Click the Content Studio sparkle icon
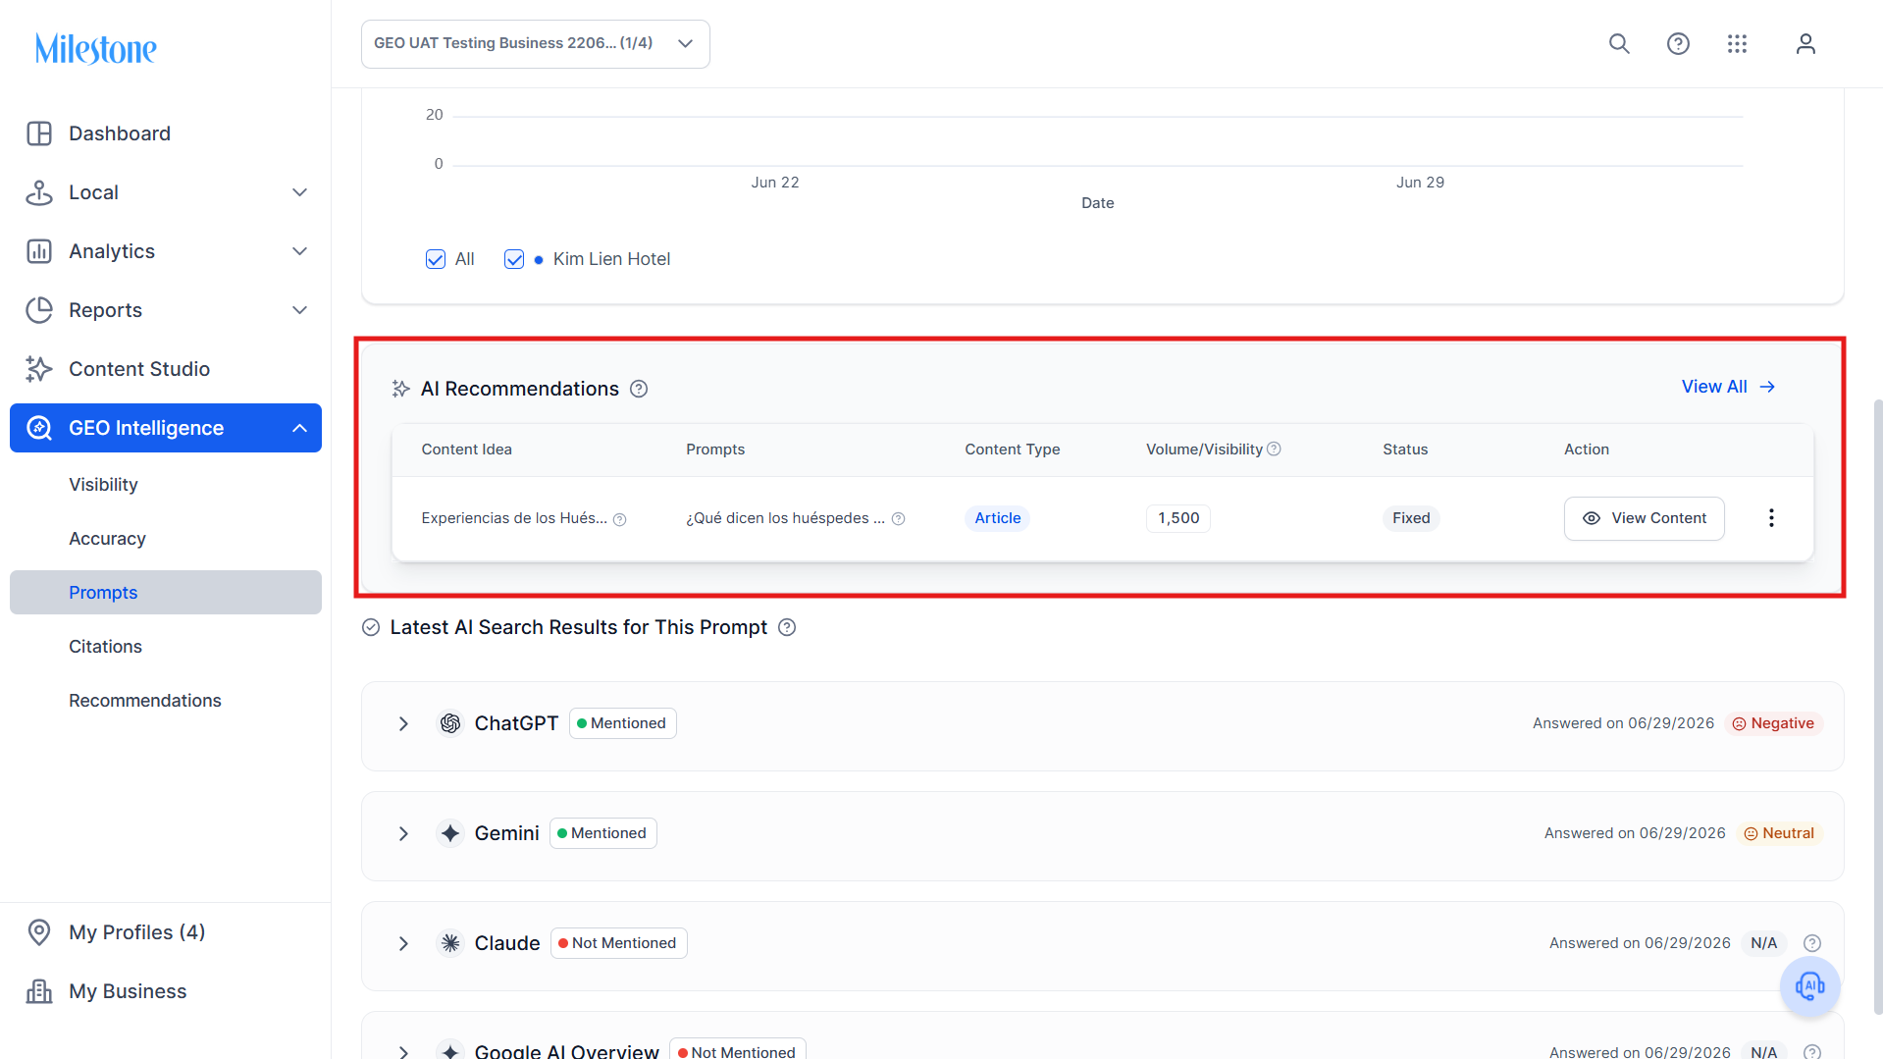 [x=39, y=369]
